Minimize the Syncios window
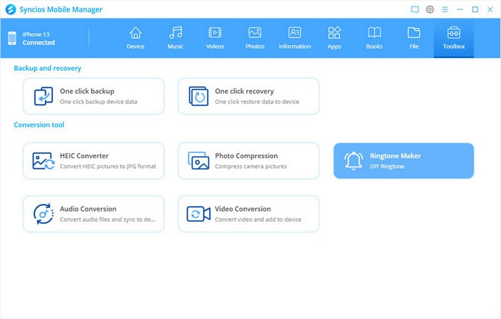 point(459,9)
